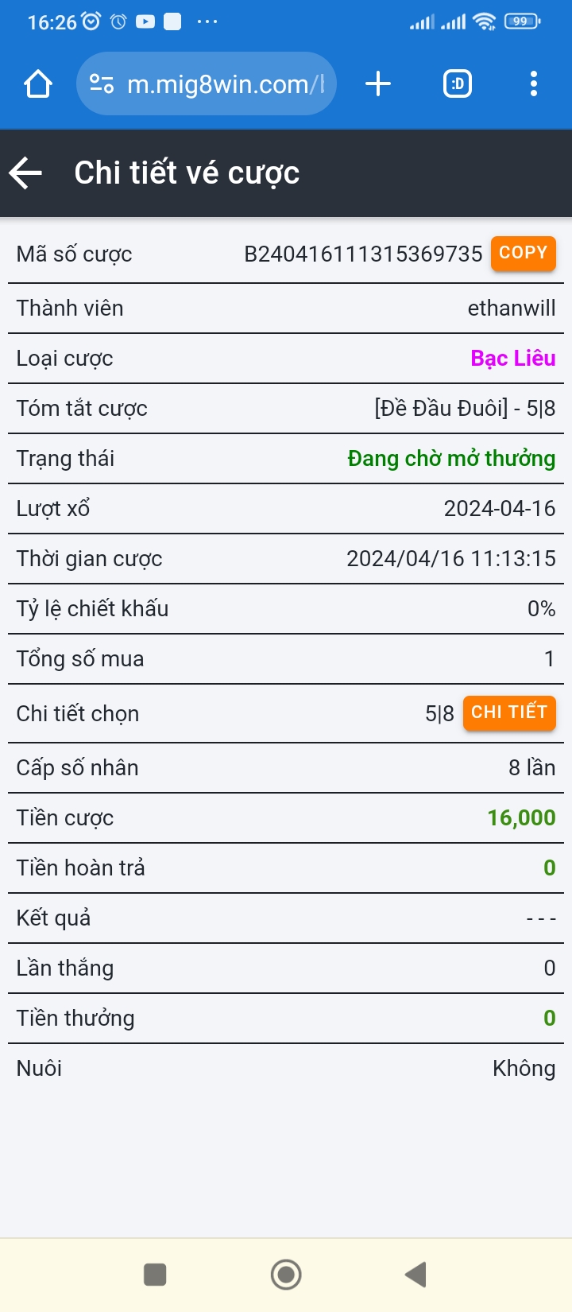Tap the browser home icon
The width and height of the screenshot is (572, 1312).
(38, 83)
